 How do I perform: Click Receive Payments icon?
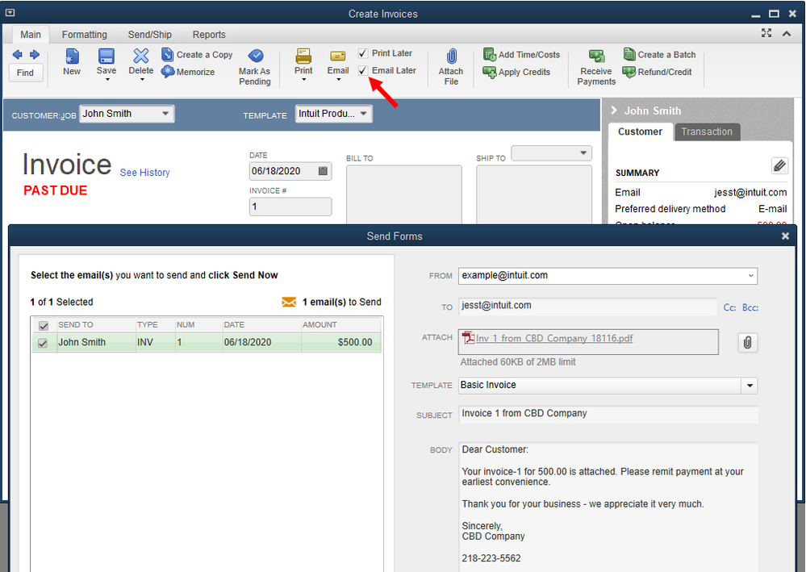(596, 56)
